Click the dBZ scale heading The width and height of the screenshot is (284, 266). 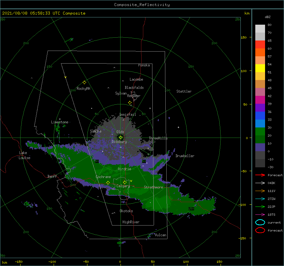pyautogui.click(x=268, y=17)
